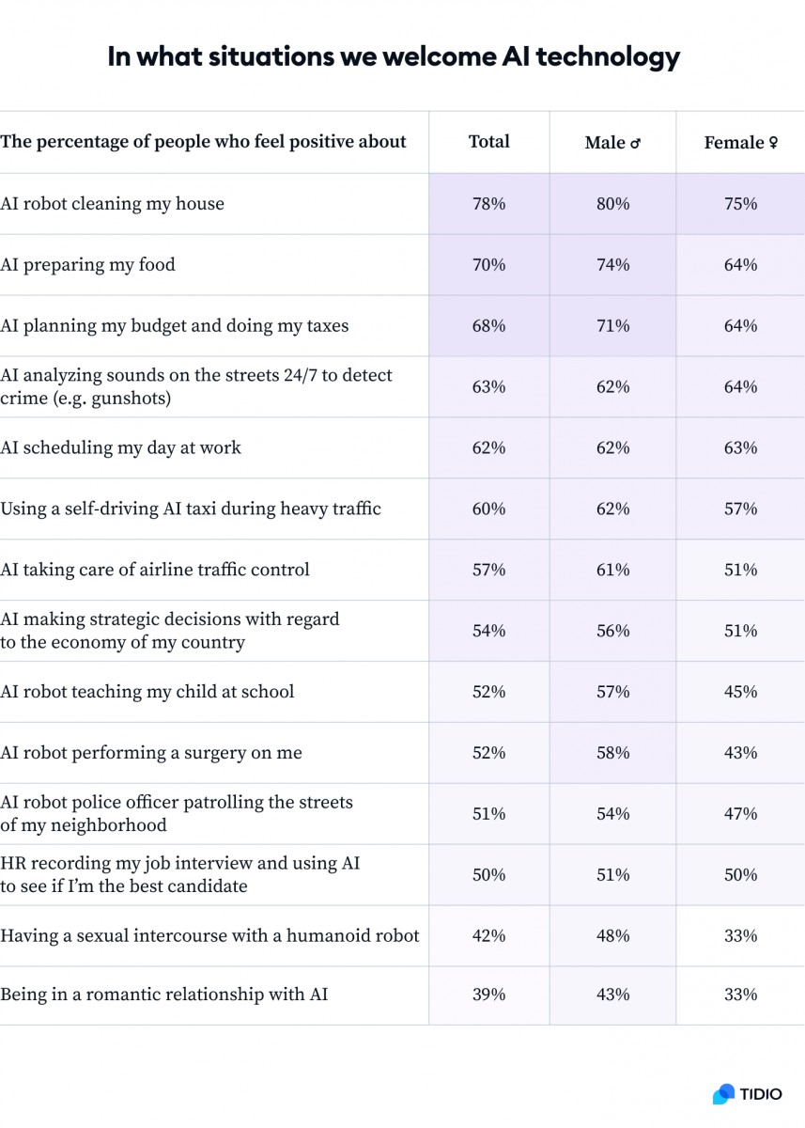Click 'AI robot teaching my child at school'
Viewport: 805px width, 1128px height.
tap(147, 692)
